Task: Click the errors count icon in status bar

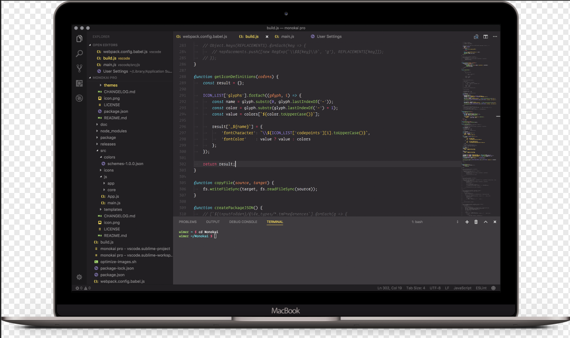Action: click(x=79, y=288)
